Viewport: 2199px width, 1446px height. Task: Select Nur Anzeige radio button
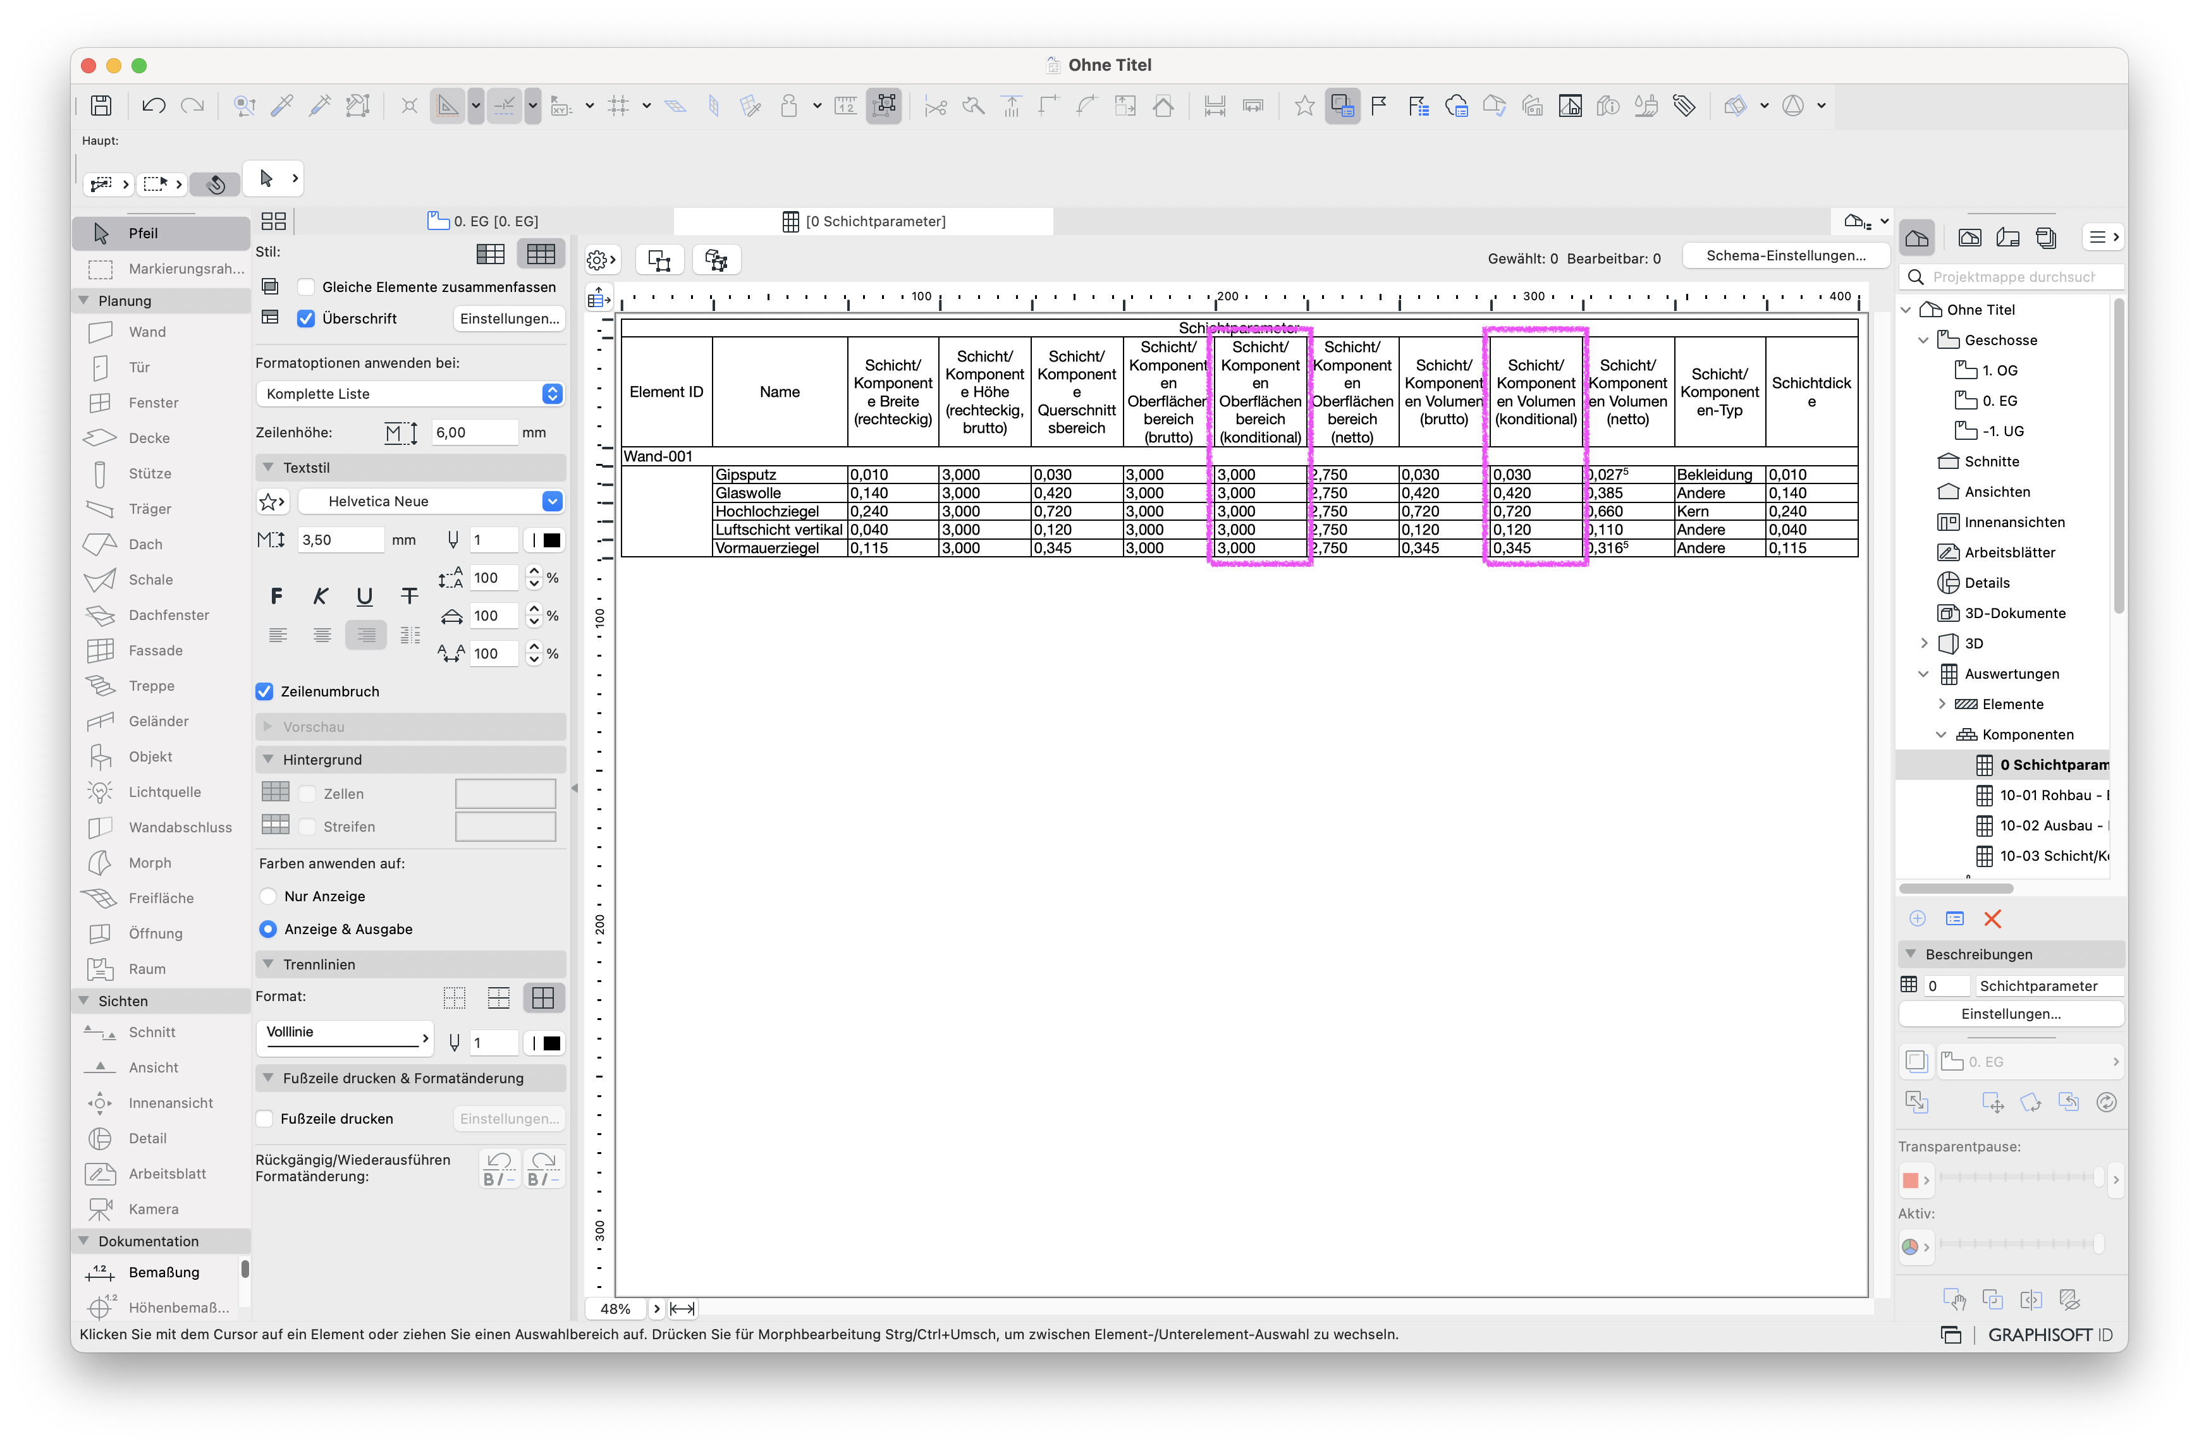pos(268,896)
